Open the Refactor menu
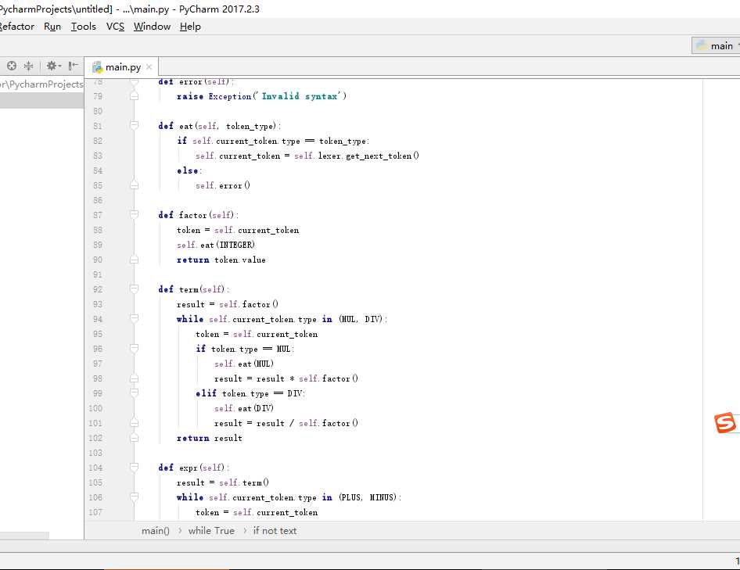Viewport: 740px width, 570px height. 16,27
